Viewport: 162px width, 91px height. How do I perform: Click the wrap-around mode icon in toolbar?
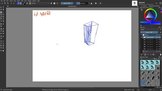(100, 3)
